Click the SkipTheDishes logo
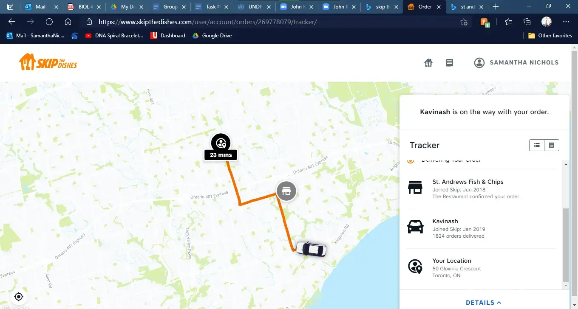The height and width of the screenshot is (309, 578). [x=48, y=62]
